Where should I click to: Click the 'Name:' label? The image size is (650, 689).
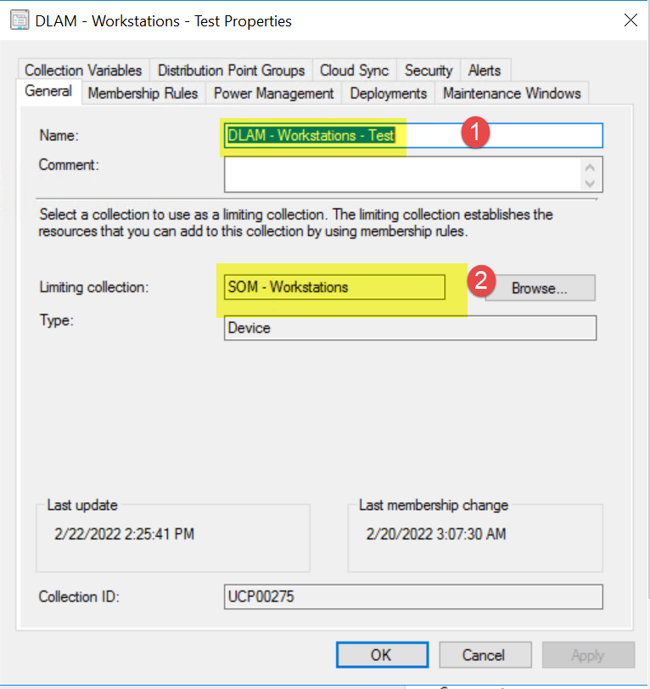point(59,135)
